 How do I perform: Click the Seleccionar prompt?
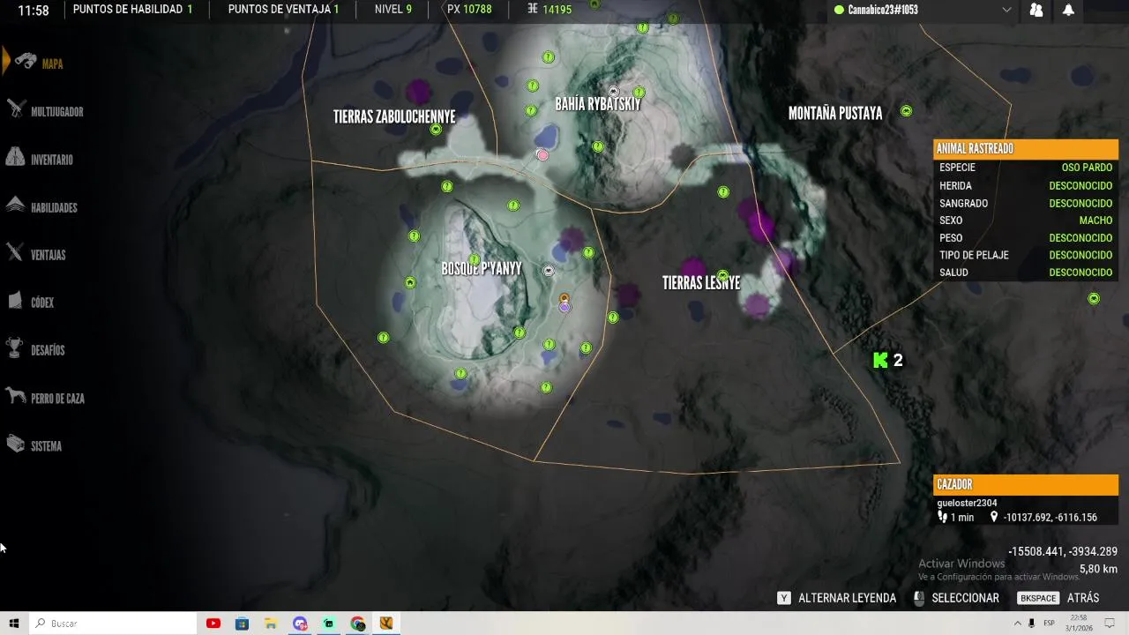pyautogui.click(x=955, y=598)
